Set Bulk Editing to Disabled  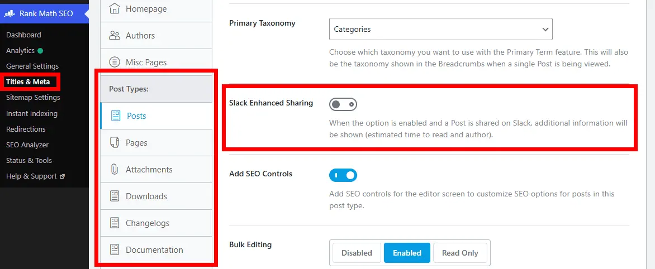pos(357,253)
